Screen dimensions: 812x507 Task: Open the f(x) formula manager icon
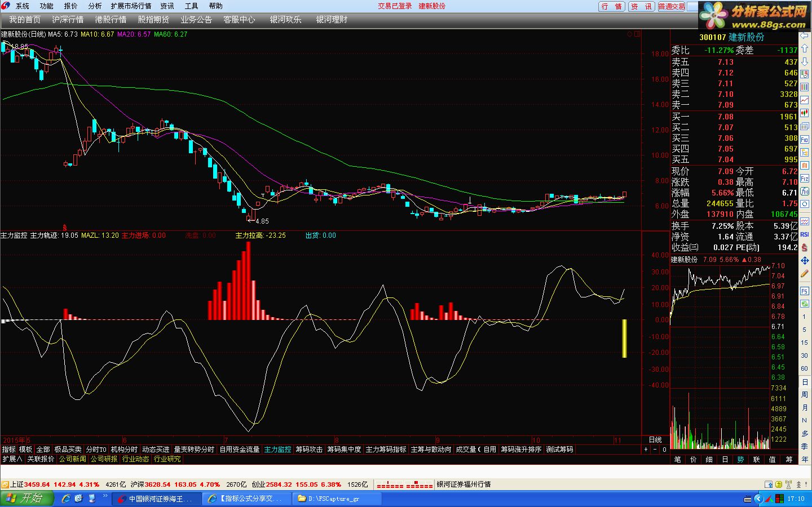pos(805,192)
